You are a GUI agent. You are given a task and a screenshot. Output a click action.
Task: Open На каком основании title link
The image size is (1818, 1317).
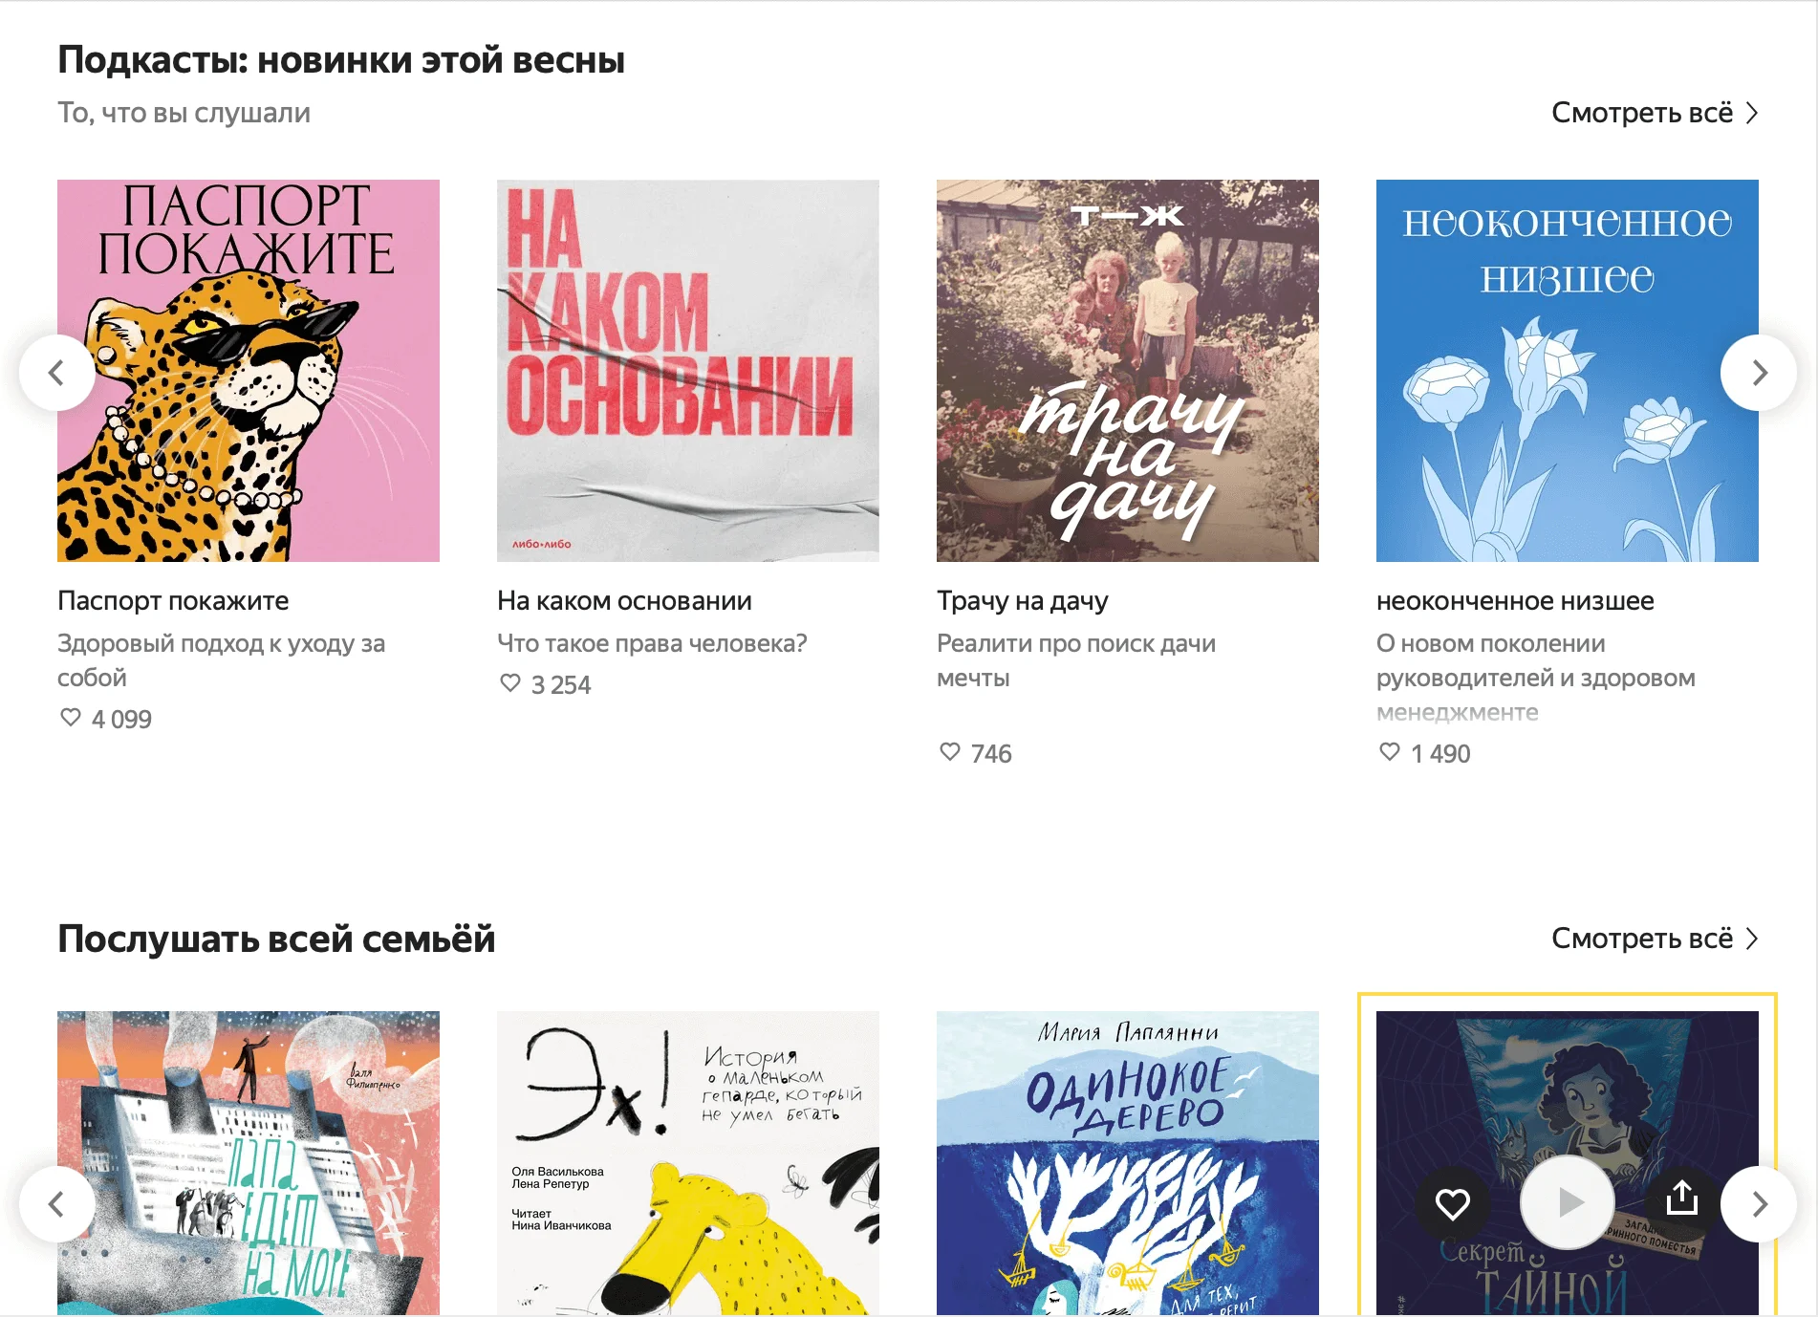[624, 600]
